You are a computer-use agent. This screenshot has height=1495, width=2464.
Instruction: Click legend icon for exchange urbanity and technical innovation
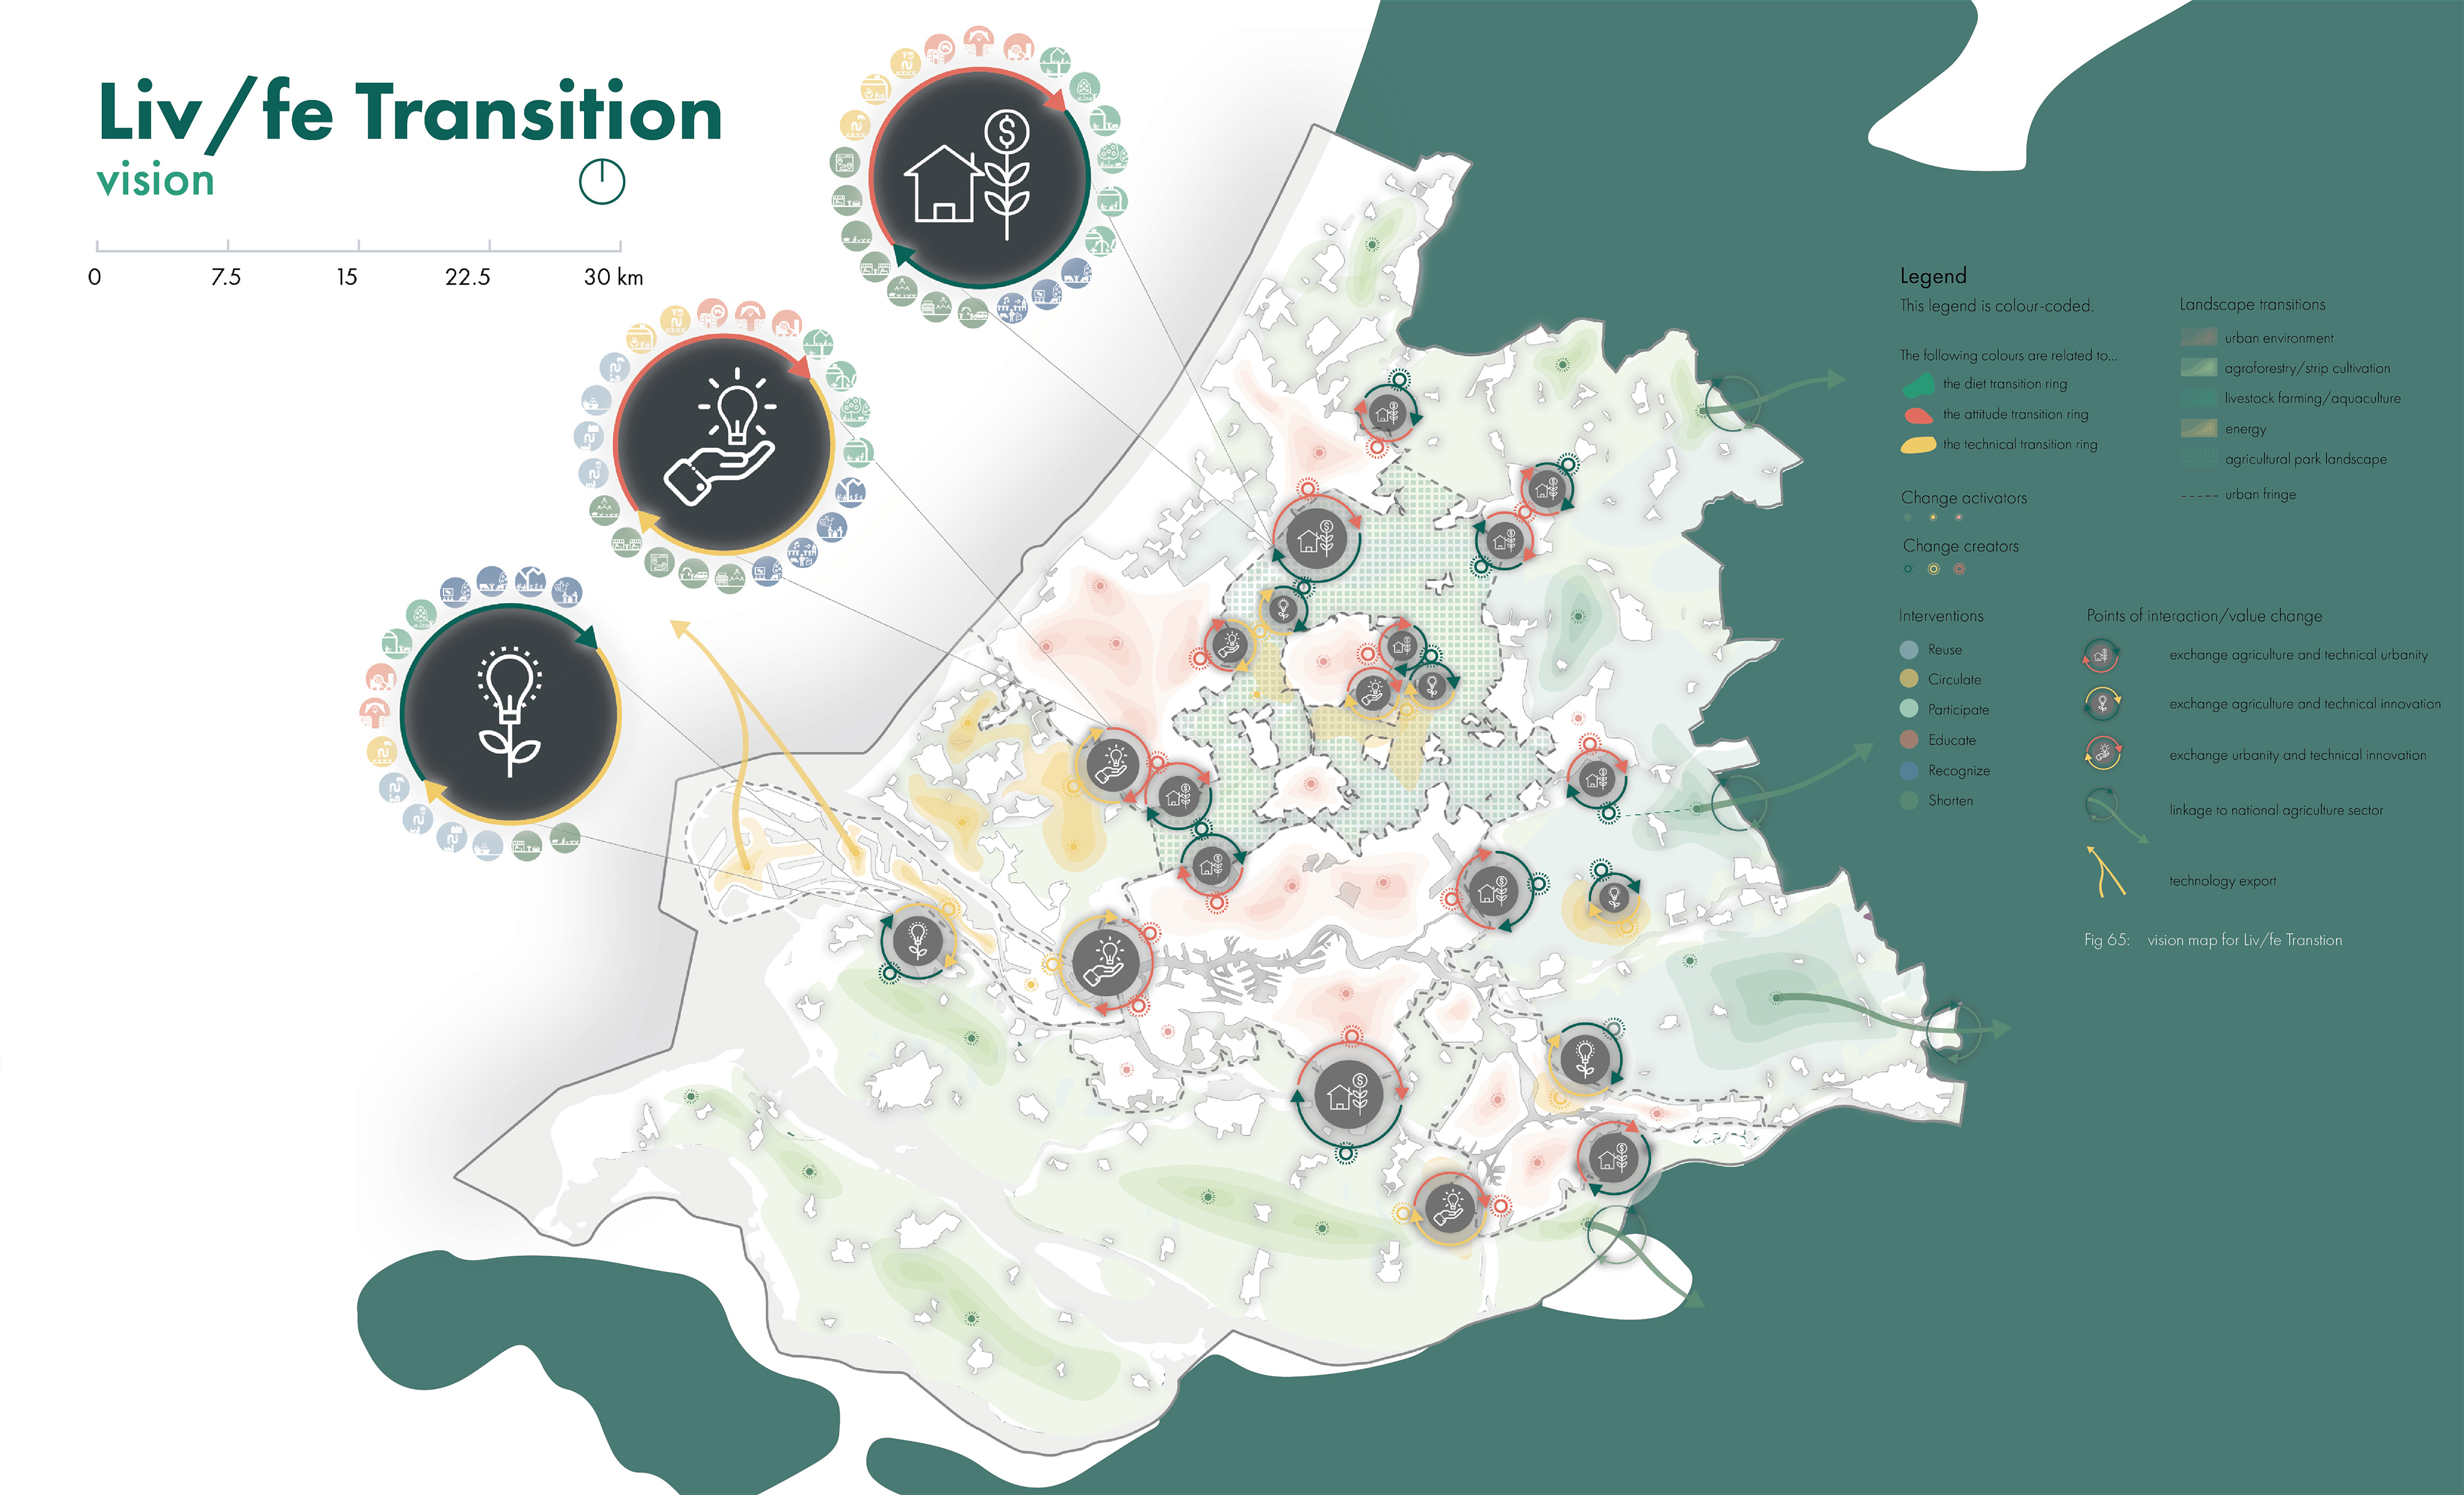point(2103,754)
